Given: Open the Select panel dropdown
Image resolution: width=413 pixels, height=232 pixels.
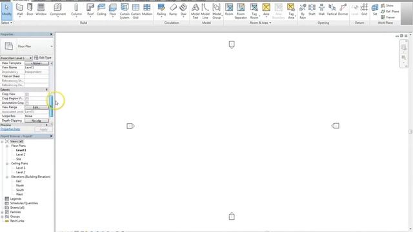Looking at the screenshot, I should [6, 23].
